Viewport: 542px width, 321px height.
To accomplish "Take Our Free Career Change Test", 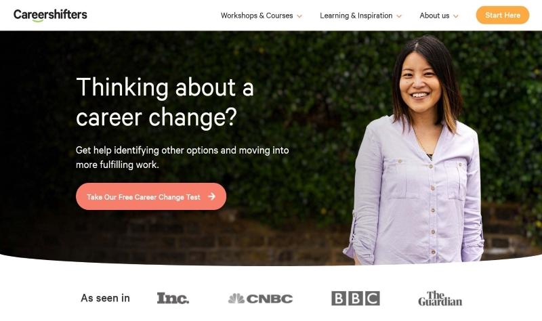I will pyautogui.click(x=151, y=196).
